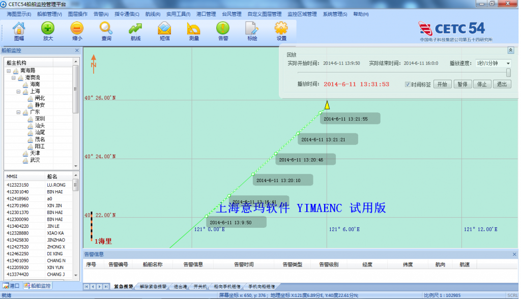Click the sailboat icon beside 武汉
521x299 pixels.
(25, 160)
